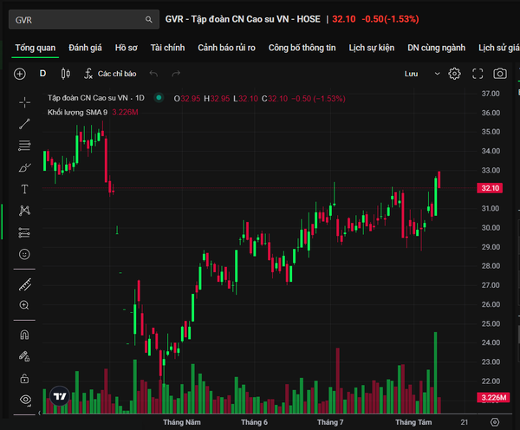Click the green market status dot

(159, 98)
